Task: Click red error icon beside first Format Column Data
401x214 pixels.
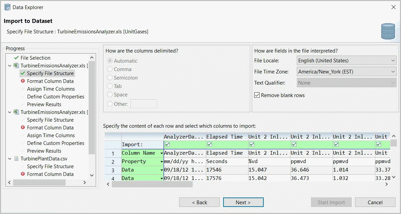Action: coord(23,81)
